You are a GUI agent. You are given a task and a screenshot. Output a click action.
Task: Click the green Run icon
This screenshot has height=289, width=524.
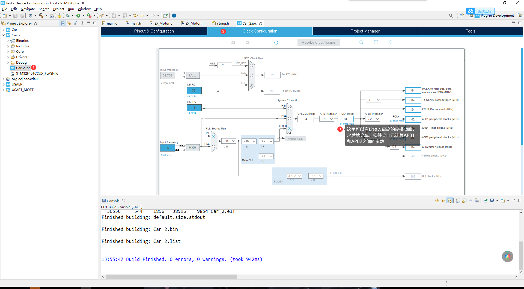(x=78, y=16)
